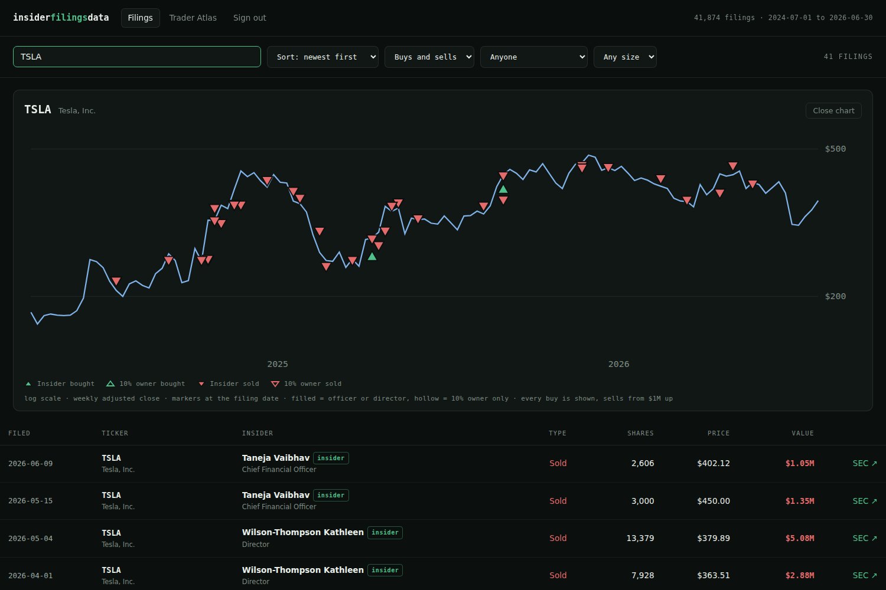Click the insider badge in the 2026-04-01 row
This screenshot has height=590, width=886.
click(x=385, y=570)
